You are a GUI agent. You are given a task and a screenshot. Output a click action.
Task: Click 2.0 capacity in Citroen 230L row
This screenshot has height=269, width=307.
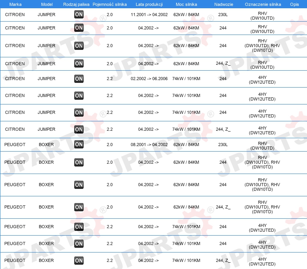[x=110, y=15]
